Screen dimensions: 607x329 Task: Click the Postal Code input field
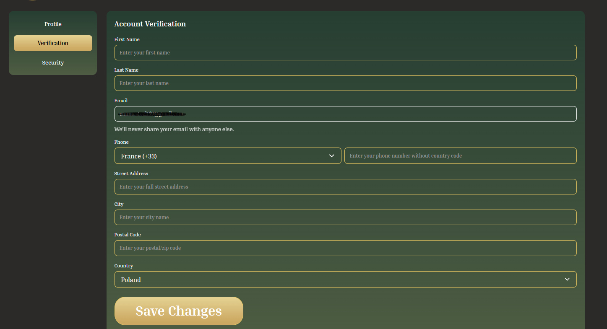345,248
